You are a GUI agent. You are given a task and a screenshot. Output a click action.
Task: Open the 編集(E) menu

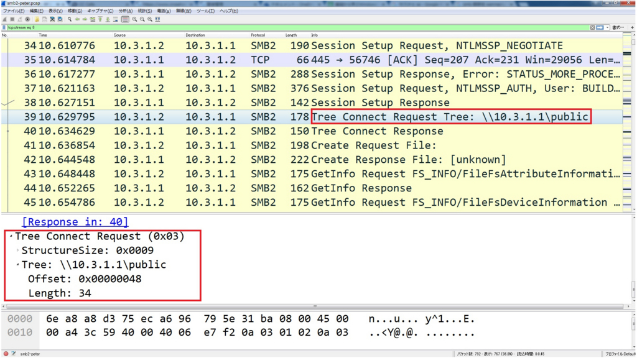(37, 11)
